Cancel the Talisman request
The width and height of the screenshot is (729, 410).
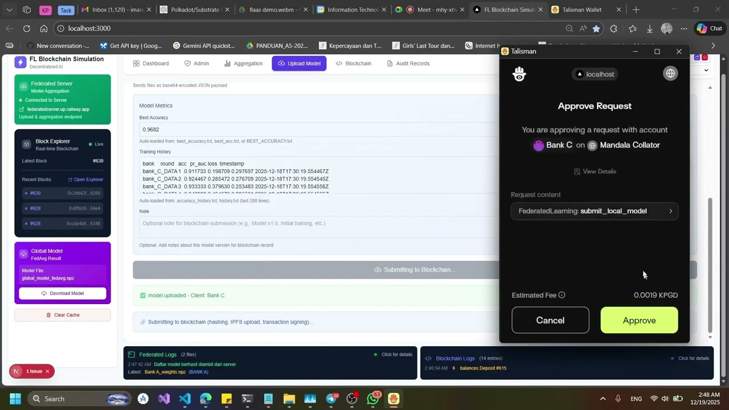click(x=550, y=320)
